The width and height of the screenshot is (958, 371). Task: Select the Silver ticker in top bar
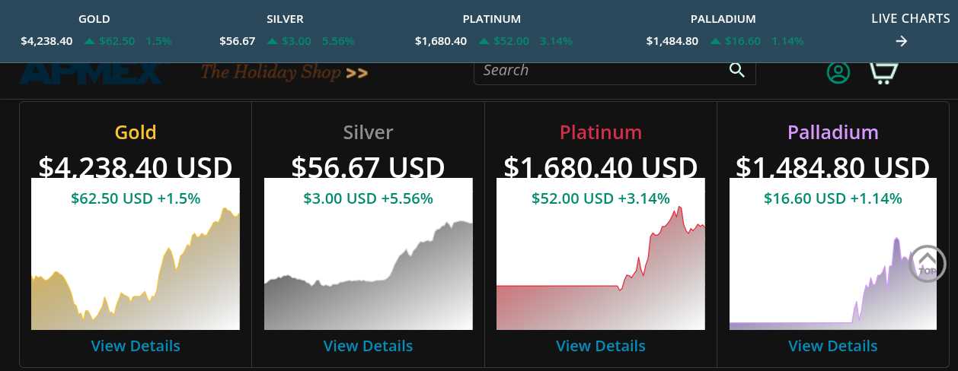285,19
